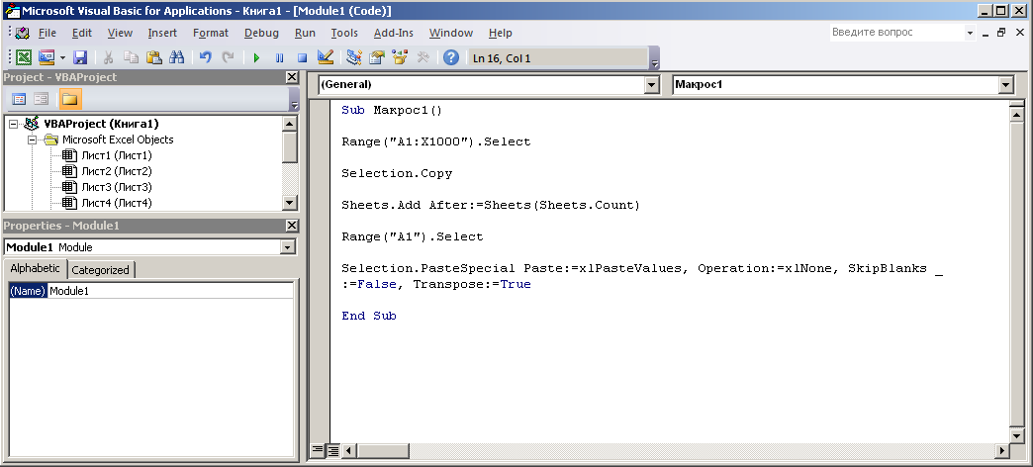Viewport: 1033px width, 467px height.
Task: Open the help question box dropdown arrow
Action: (970, 33)
